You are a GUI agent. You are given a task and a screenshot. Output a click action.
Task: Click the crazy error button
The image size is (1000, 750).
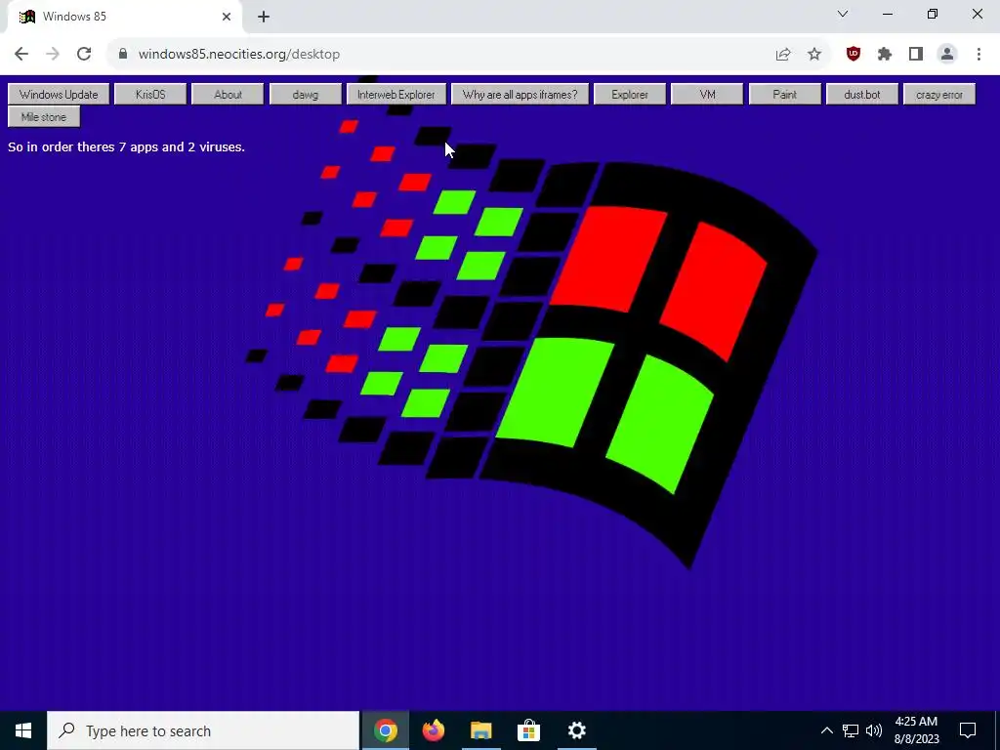[939, 95]
